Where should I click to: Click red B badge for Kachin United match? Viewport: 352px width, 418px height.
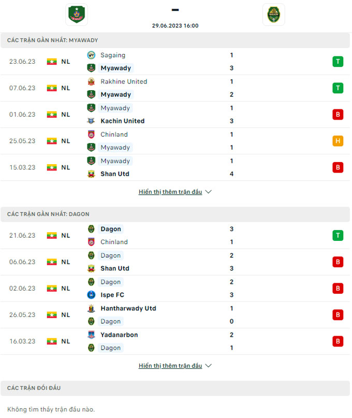[x=338, y=114]
